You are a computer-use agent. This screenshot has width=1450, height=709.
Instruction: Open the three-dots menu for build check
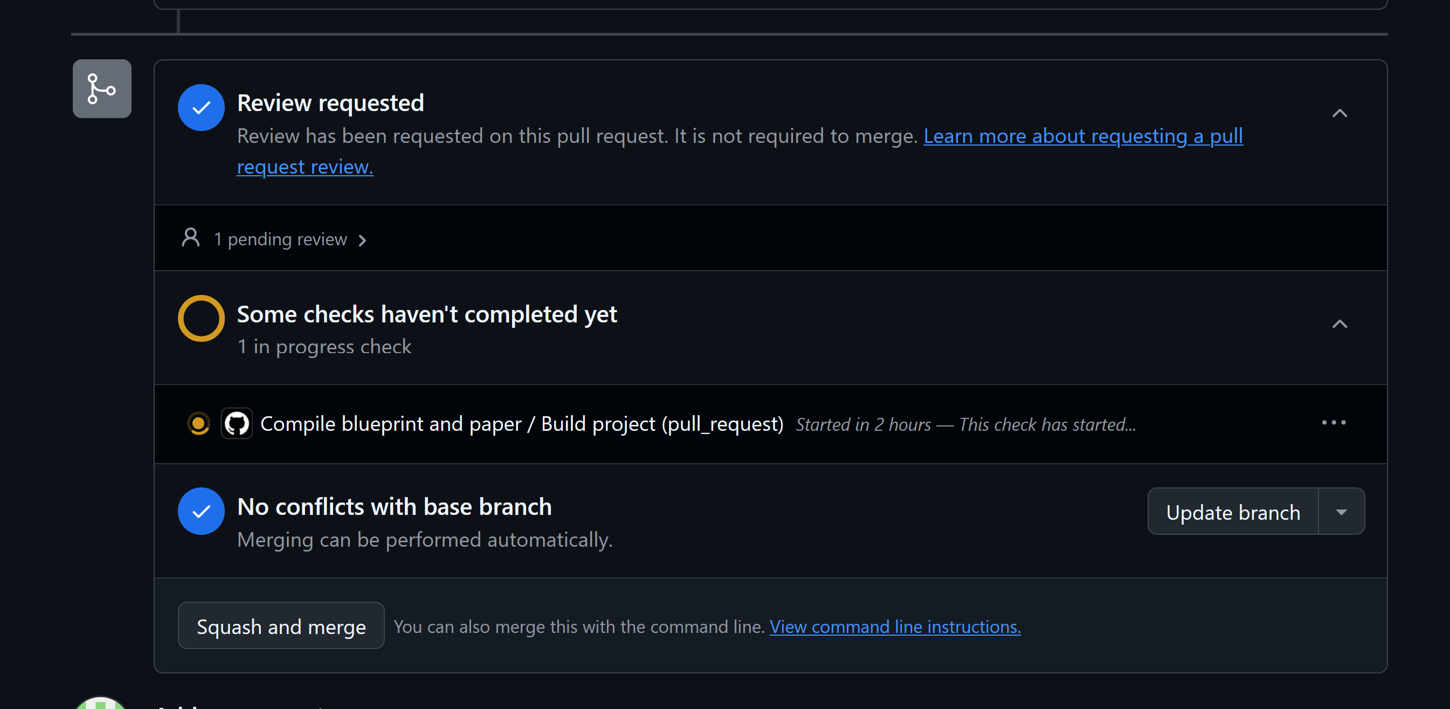(1334, 422)
